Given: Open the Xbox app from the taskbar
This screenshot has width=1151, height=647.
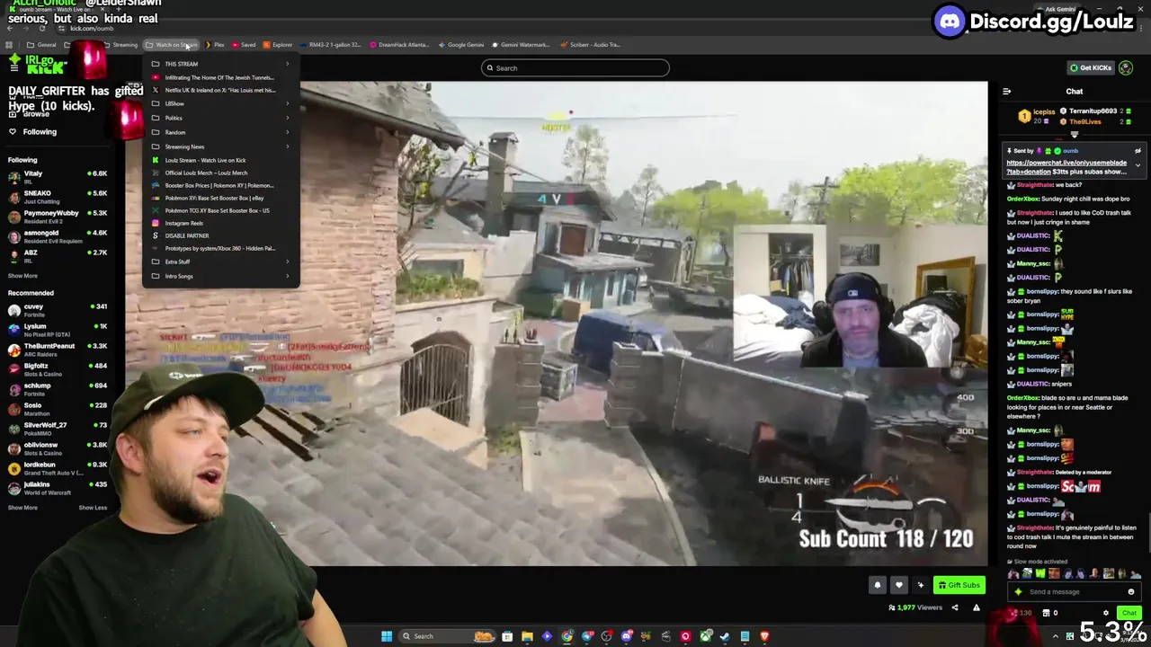Looking at the screenshot, I should tap(706, 636).
